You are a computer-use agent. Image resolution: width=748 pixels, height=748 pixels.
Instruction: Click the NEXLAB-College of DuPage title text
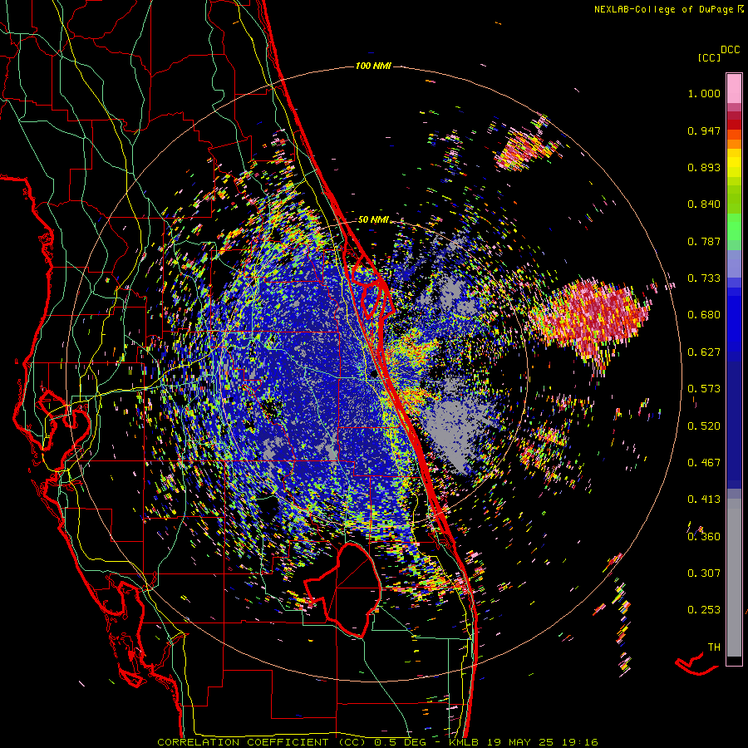click(x=663, y=9)
